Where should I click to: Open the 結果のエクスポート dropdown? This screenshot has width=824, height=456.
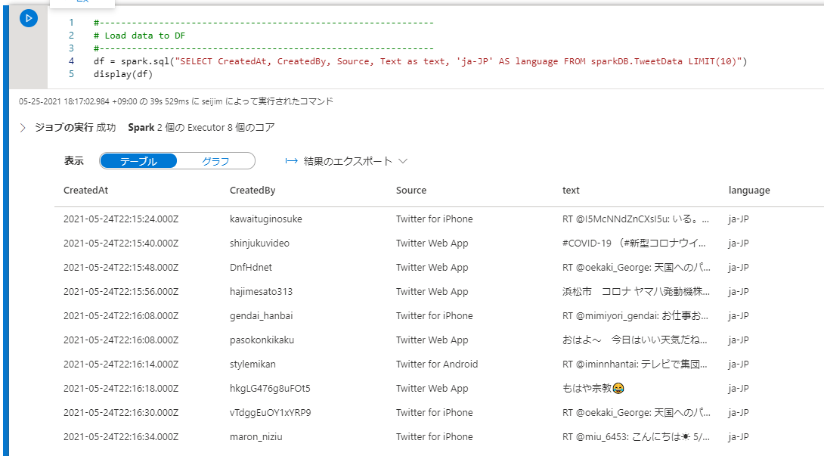pyautogui.click(x=346, y=161)
